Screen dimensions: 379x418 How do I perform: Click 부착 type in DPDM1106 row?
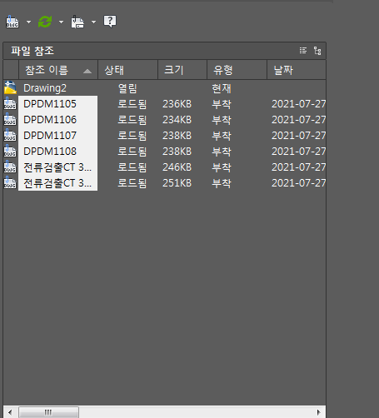pos(222,120)
